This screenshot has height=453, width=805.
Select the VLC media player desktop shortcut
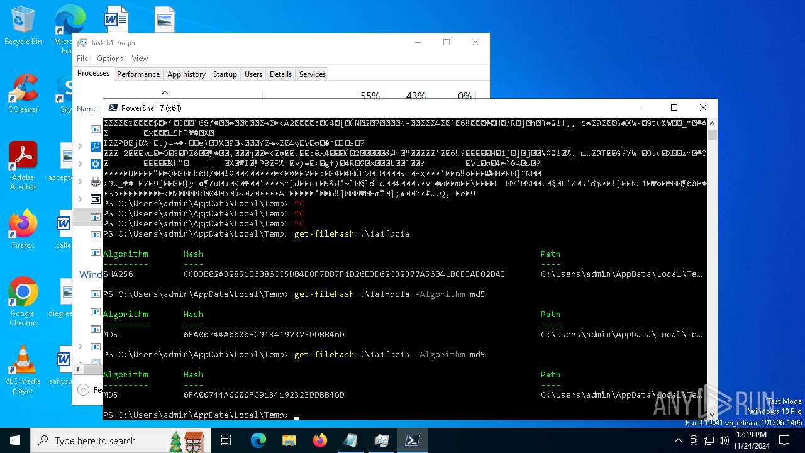[x=23, y=370]
